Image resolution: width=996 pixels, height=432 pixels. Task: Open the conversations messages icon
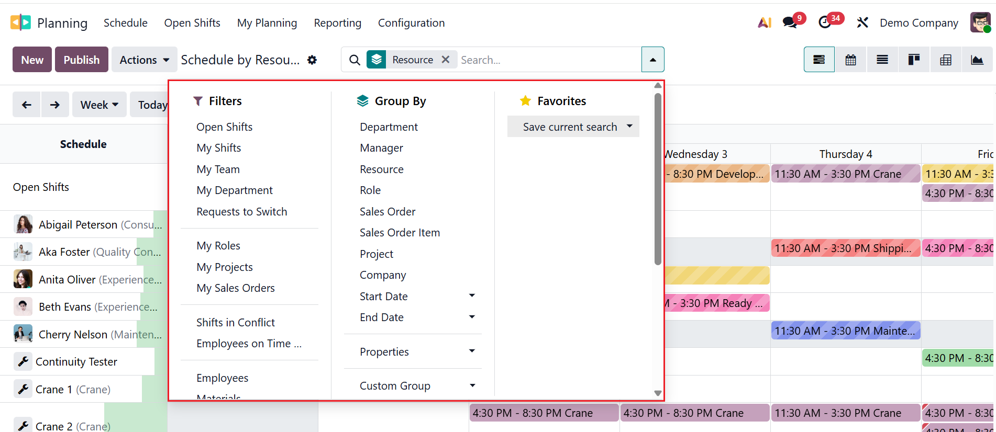790,22
